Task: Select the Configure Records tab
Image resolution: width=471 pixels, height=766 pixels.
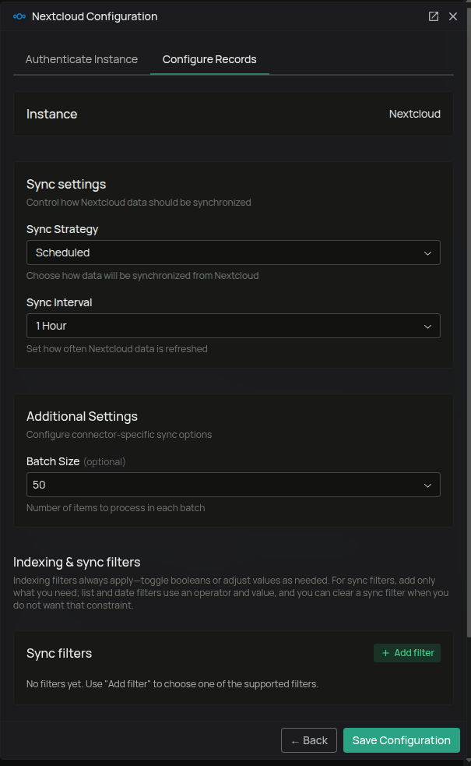Action: pyautogui.click(x=209, y=59)
